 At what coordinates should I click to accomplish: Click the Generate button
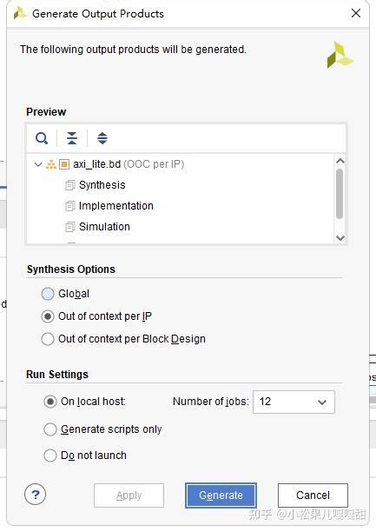pyautogui.click(x=221, y=495)
